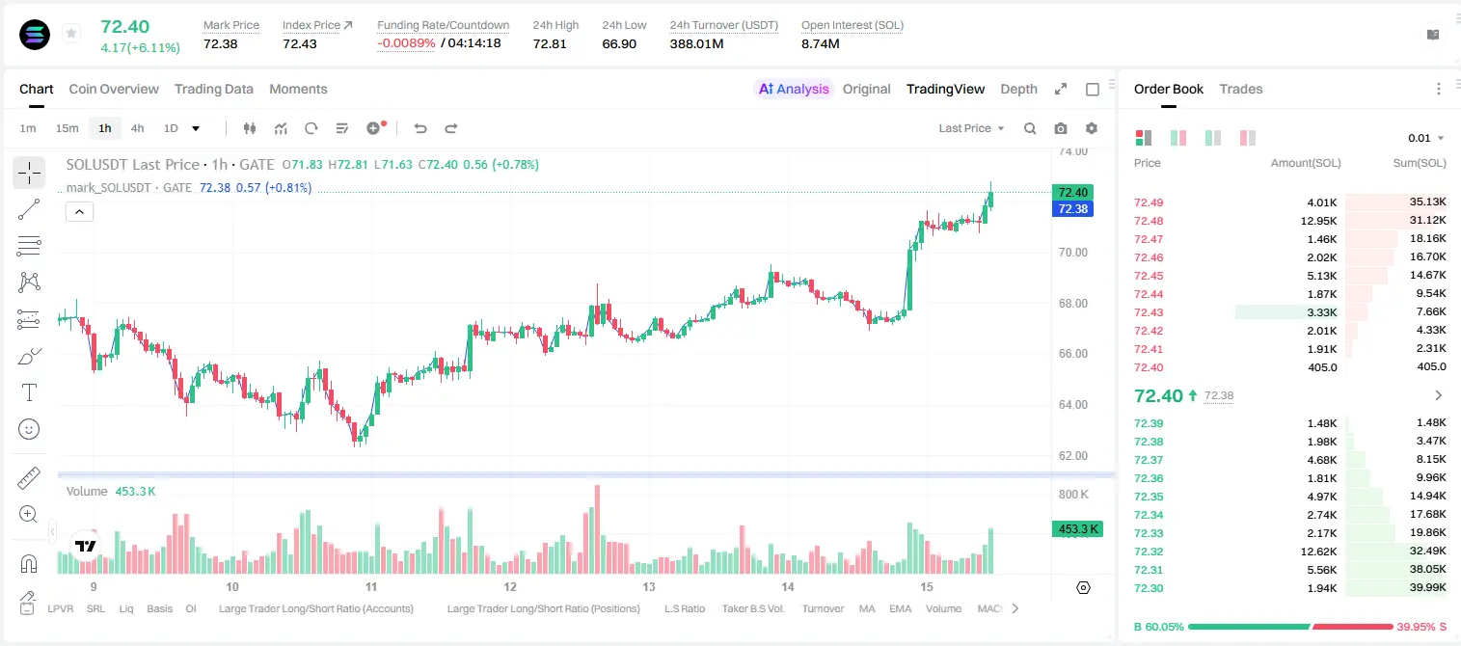Favorite SOLUSDT with the star icon
The height and width of the screenshot is (646, 1461).
(x=71, y=34)
